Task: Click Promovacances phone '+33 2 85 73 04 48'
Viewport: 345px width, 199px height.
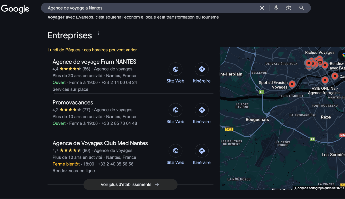Action: click(119, 123)
